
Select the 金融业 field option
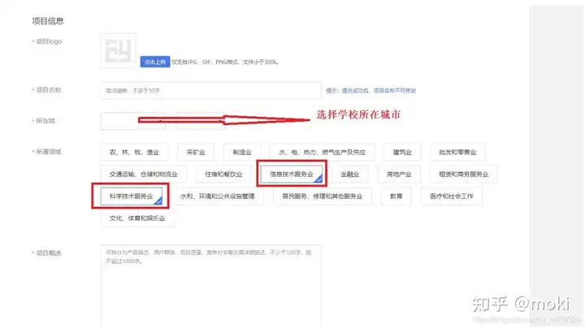click(350, 174)
